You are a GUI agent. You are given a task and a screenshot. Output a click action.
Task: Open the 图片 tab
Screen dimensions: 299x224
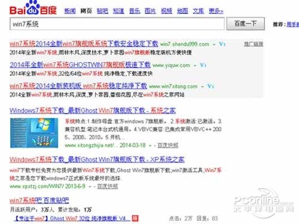point(150,11)
